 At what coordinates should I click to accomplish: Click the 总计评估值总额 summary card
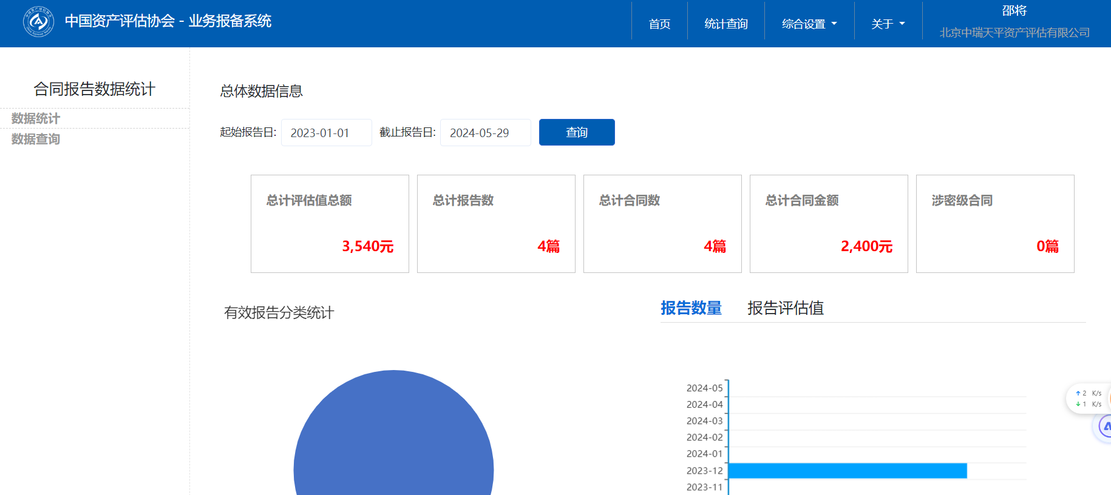point(330,224)
